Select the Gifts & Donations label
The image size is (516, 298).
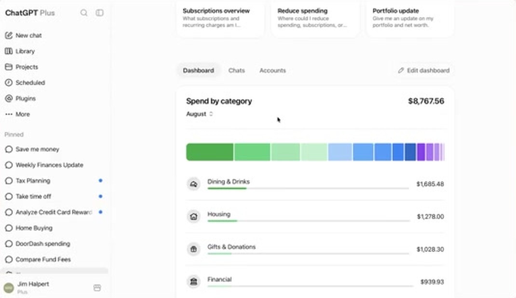pos(231,247)
